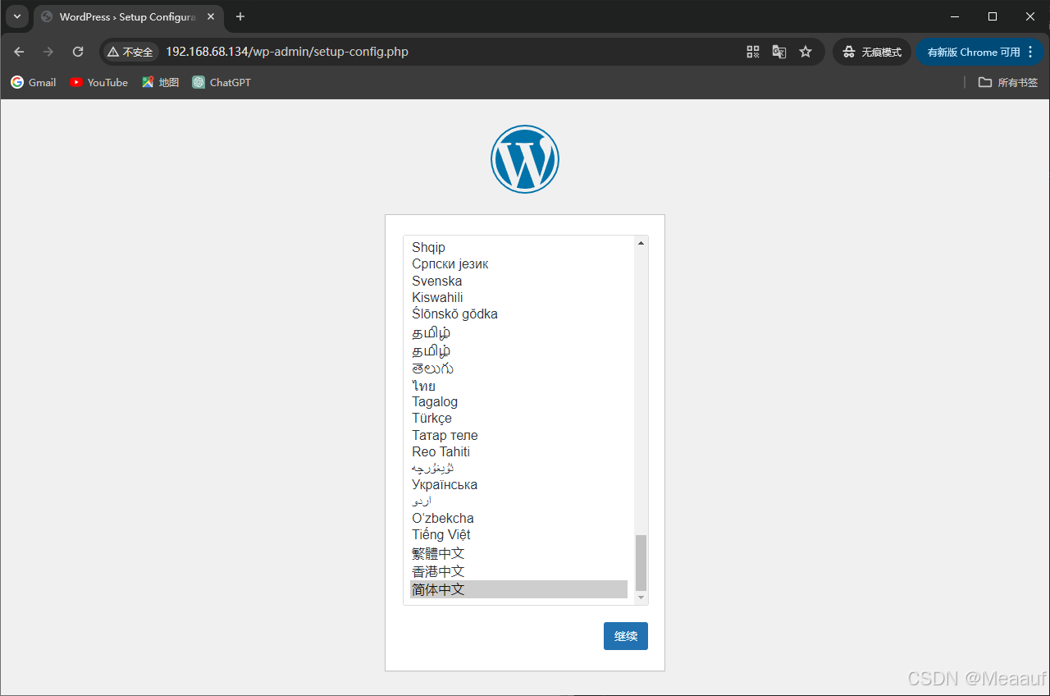
Task: Select Türkçe language
Action: [x=518, y=418]
